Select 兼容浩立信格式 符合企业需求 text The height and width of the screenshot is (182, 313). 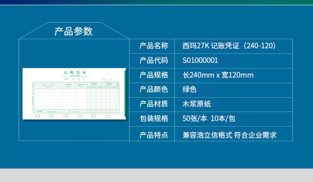230,135
